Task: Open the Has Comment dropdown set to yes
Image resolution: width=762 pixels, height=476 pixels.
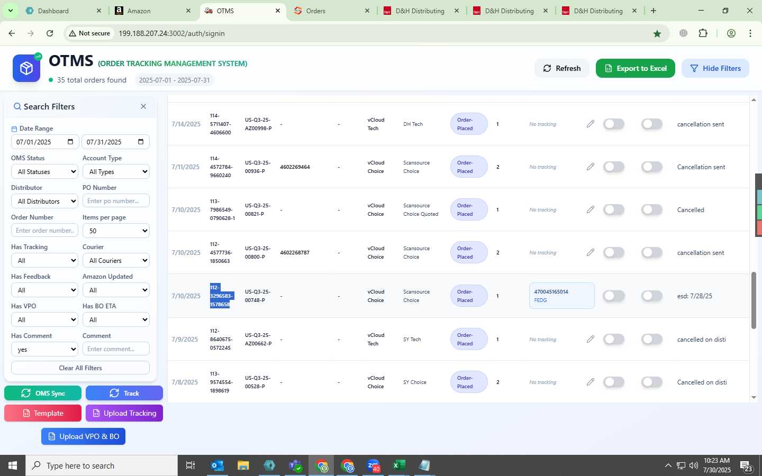Action: [x=45, y=349]
